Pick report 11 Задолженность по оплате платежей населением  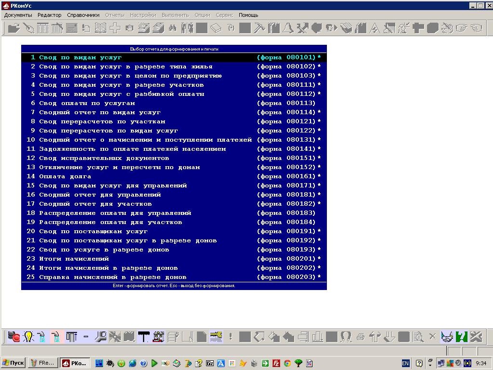132,149
